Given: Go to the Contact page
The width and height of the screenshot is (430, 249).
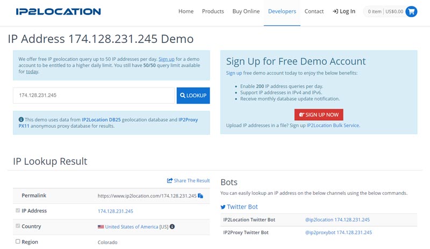Looking at the screenshot, I should 314,11.
